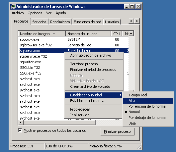
Task: Select the sqlbrowser.exe *32 process
Action: (x=73, y=45)
